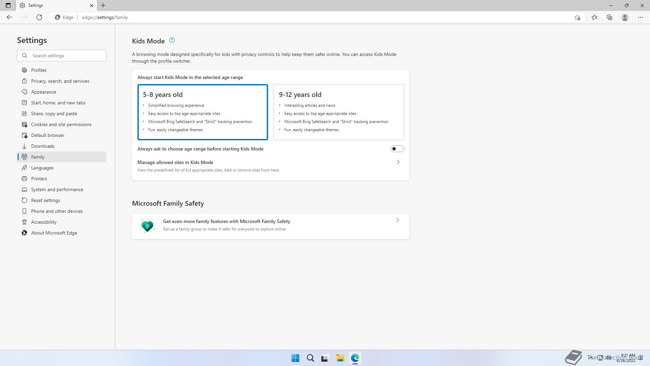The width and height of the screenshot is (650, 366).
Task: Click the back navigation arrow
Action: pyautogui.click(x=9, y=17)
